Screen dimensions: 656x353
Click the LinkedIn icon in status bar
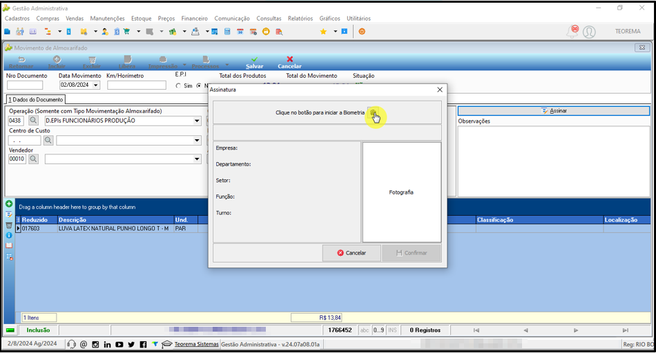(107, 344)
